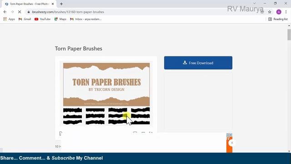This screenshot has height=164, width=291.
Task: Click the scrollbar down arrow
Action: click(x=289, y=151)
